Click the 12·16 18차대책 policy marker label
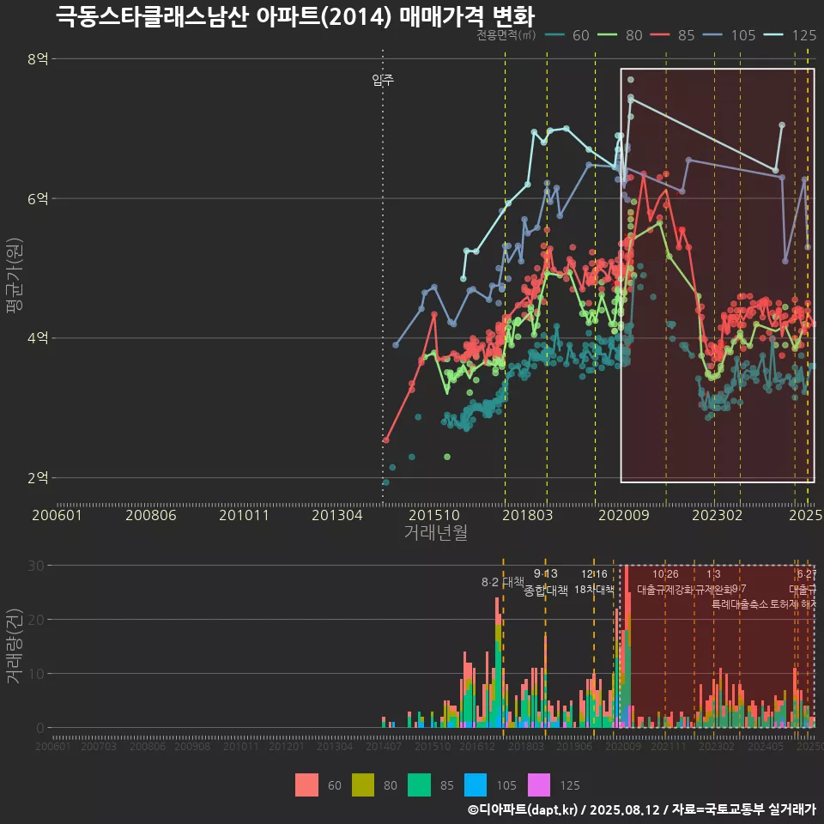Screen dimensions: 824x824 click(594, 582)
